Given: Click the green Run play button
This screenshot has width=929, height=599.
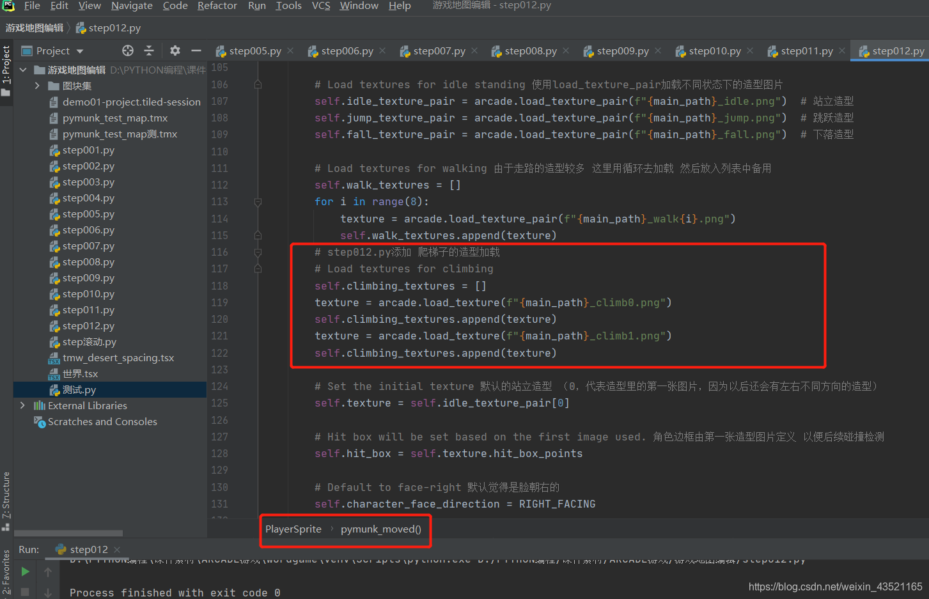Looking at the screenshot, I should (x=25, y=572).
